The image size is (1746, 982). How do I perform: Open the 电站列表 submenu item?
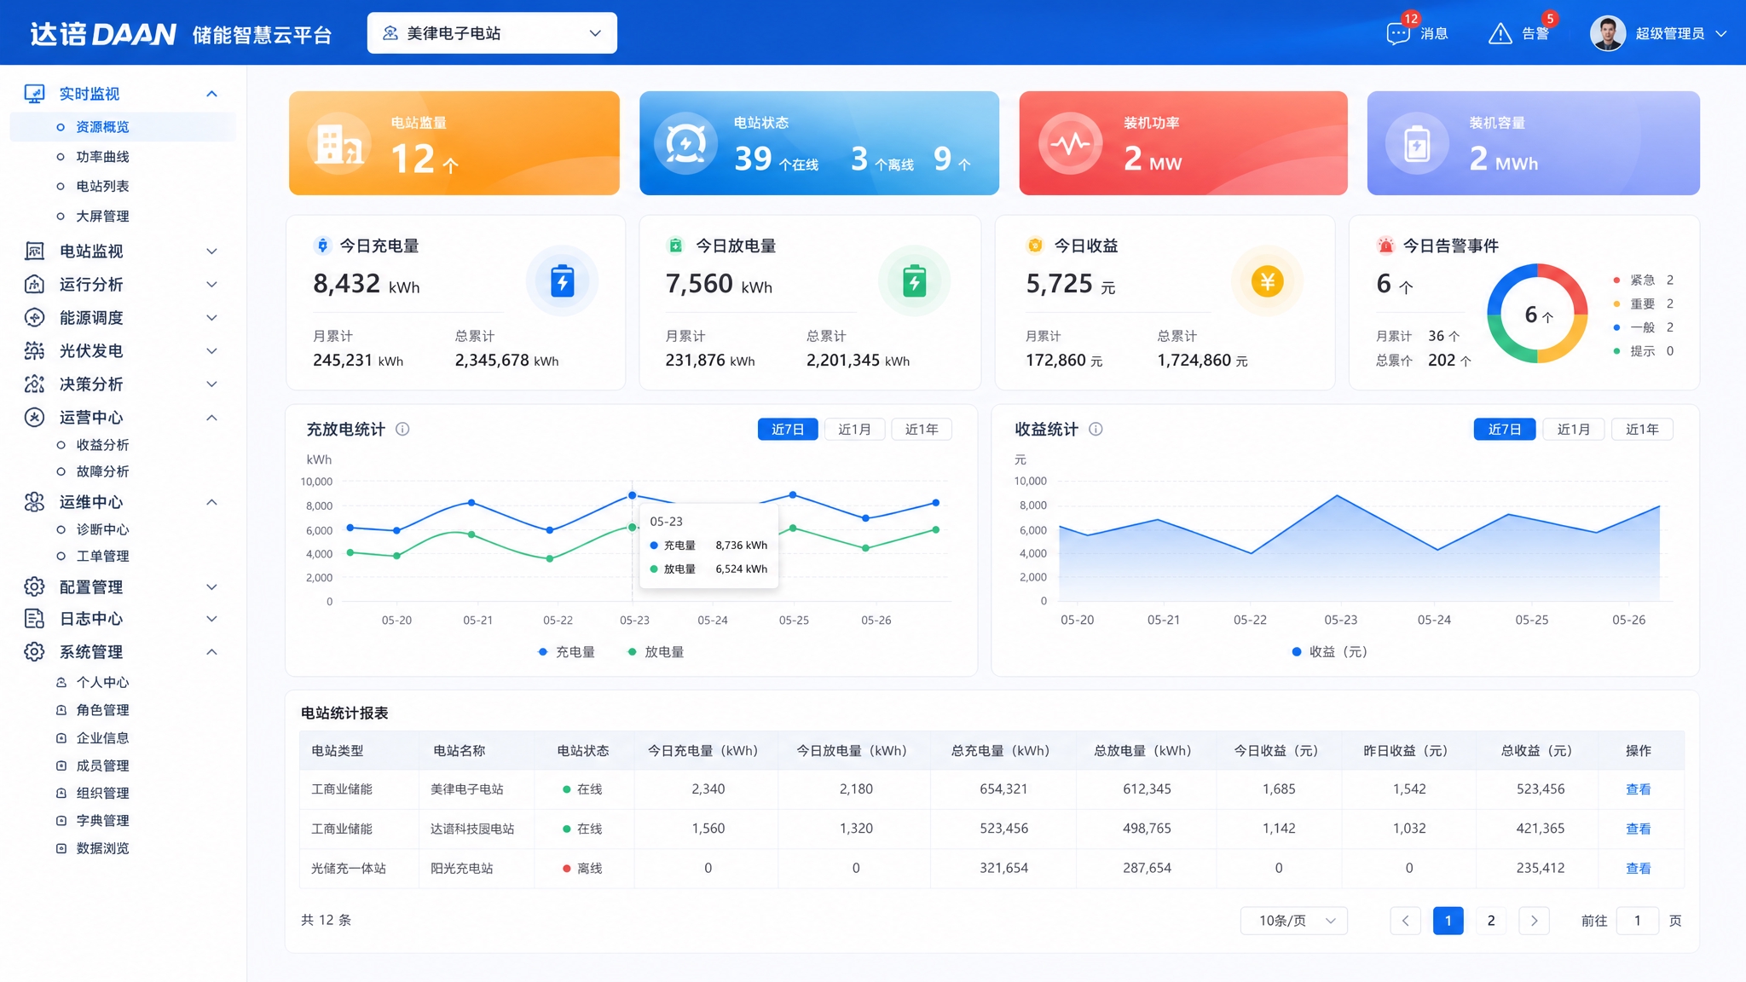(x=102, y=186)
